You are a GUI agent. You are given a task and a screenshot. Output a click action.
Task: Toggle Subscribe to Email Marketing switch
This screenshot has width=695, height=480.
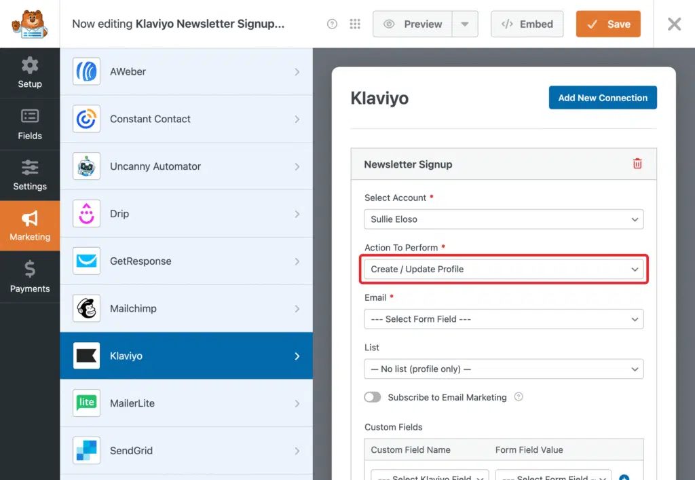pos(373,397)
